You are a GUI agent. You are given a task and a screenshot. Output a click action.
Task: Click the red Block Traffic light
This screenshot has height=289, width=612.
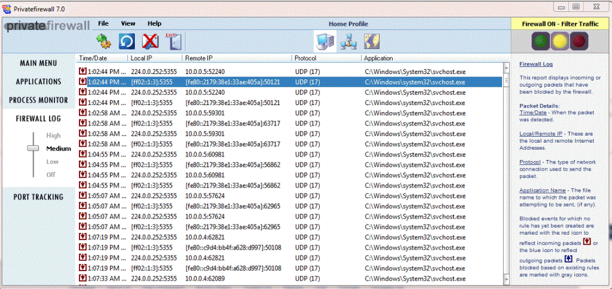coord(579,41)
